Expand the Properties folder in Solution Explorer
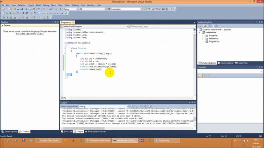The image size is (264, 148). [x=203, y=36]
